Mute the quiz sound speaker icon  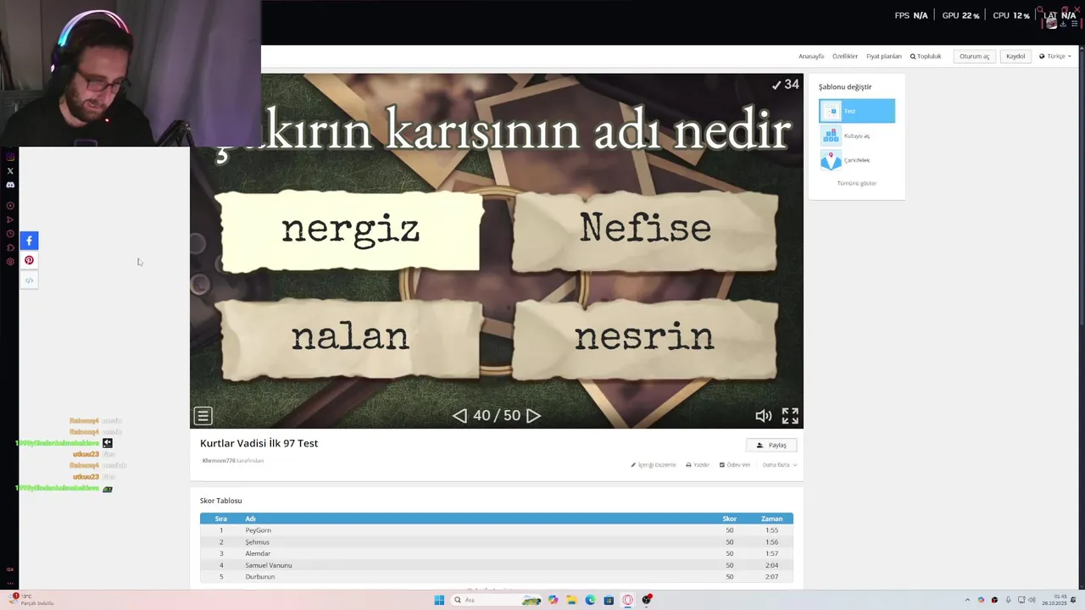click(764, 415)
